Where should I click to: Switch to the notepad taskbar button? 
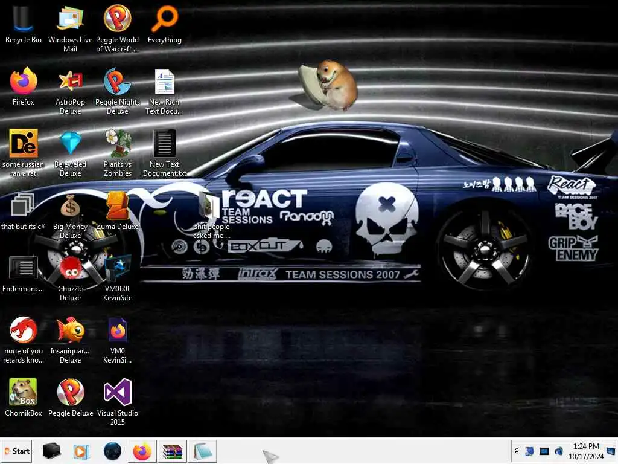click(203, 451)
